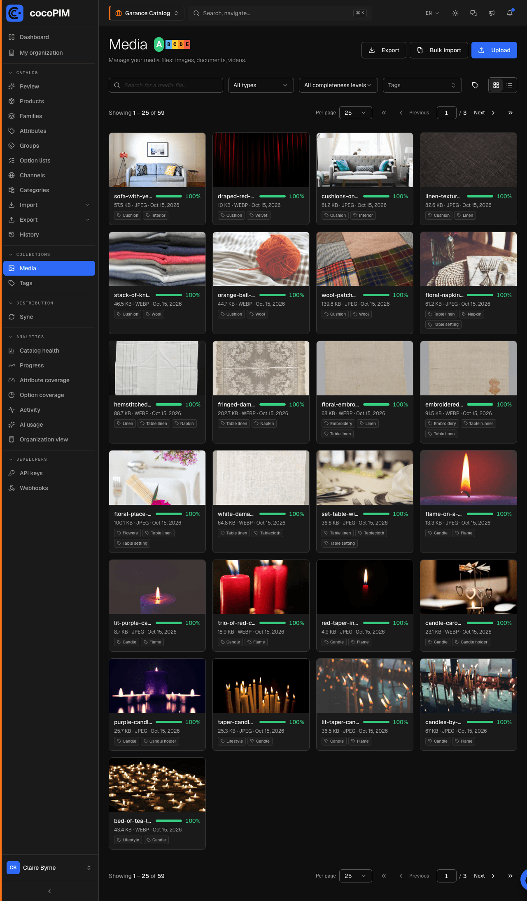Image resolution: width=527 pixels, height=901 pixels.
Task: Open Products in the sidebar
Action: (x=49, y=101)
